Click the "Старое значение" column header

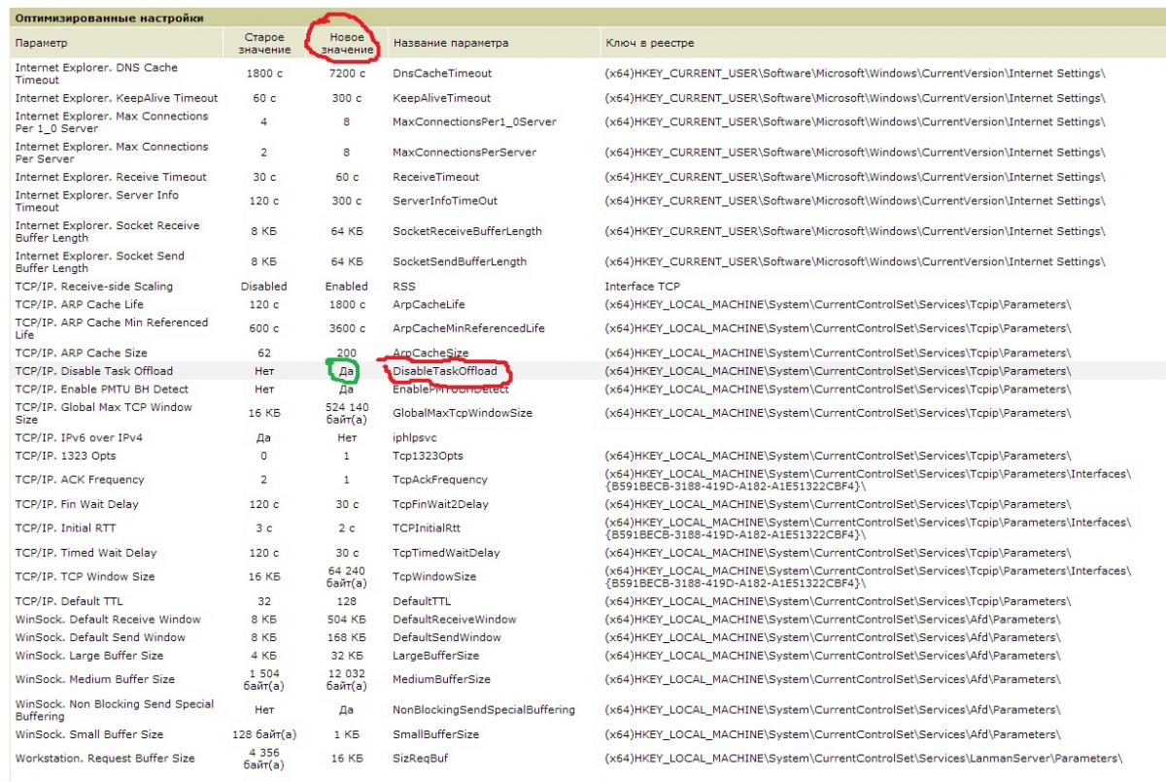264,44
